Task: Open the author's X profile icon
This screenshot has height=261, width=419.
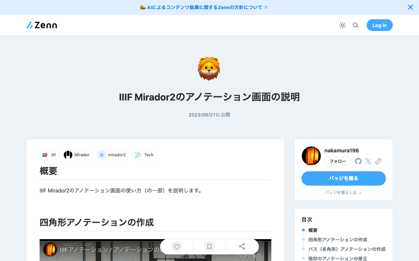Action: click(x=368, y=161)
